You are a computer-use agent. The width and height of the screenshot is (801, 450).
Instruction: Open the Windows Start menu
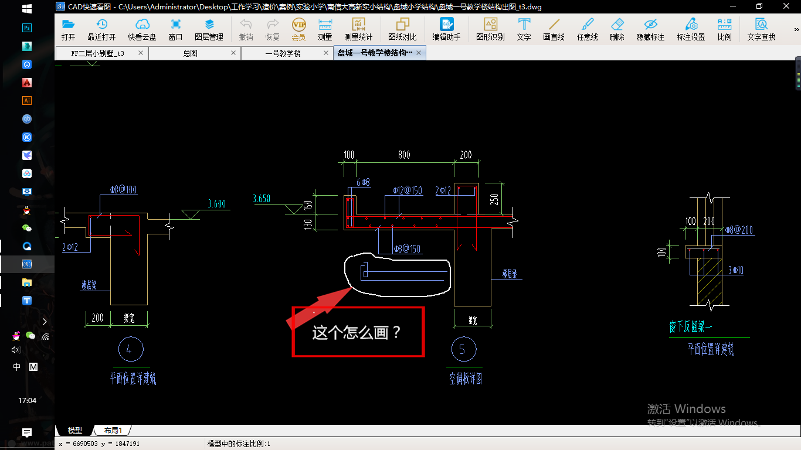tap(27, 9)
